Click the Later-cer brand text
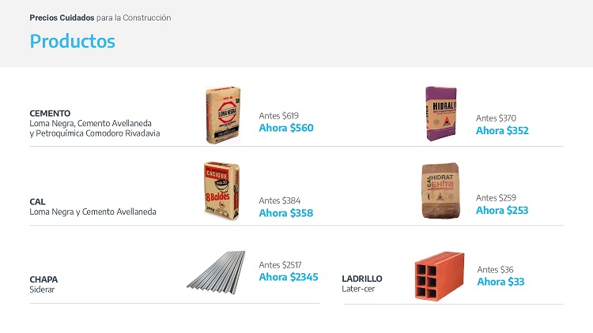This screenshot has height=333, width=593. (x=358, y=289)
